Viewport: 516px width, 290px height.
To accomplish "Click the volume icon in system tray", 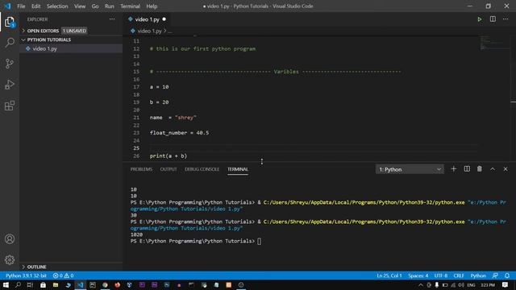I will point(461,284).
